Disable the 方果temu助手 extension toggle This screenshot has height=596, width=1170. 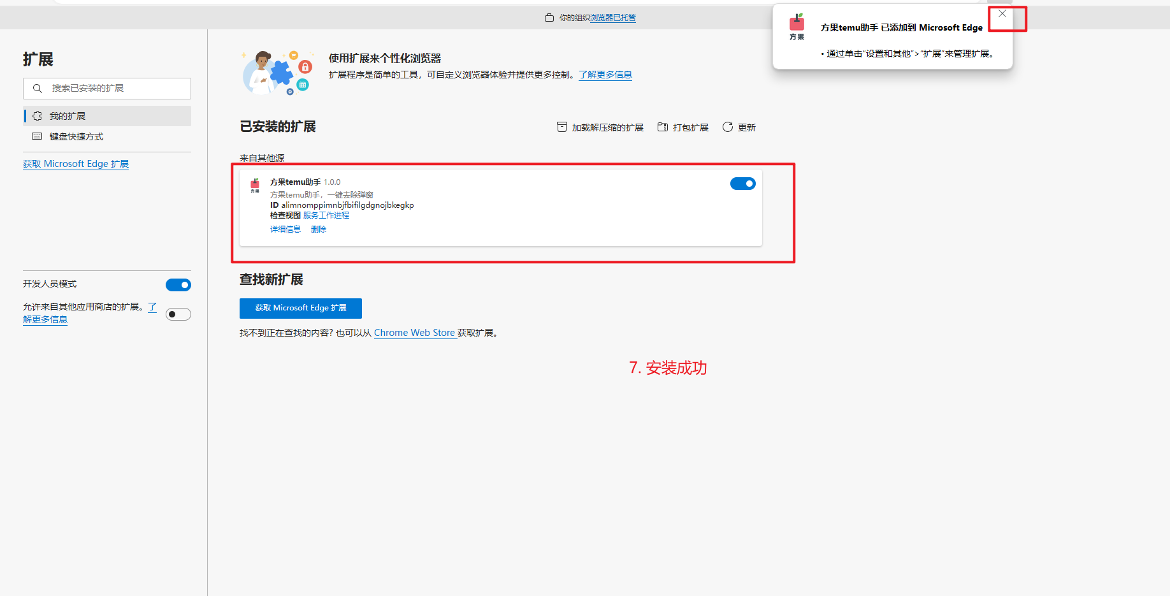pos(743,184)
